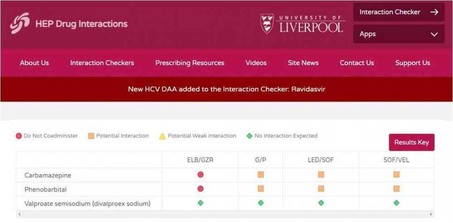
Task: Click orange Carbamazepine G/P interaction square
Action: point(261,175)
